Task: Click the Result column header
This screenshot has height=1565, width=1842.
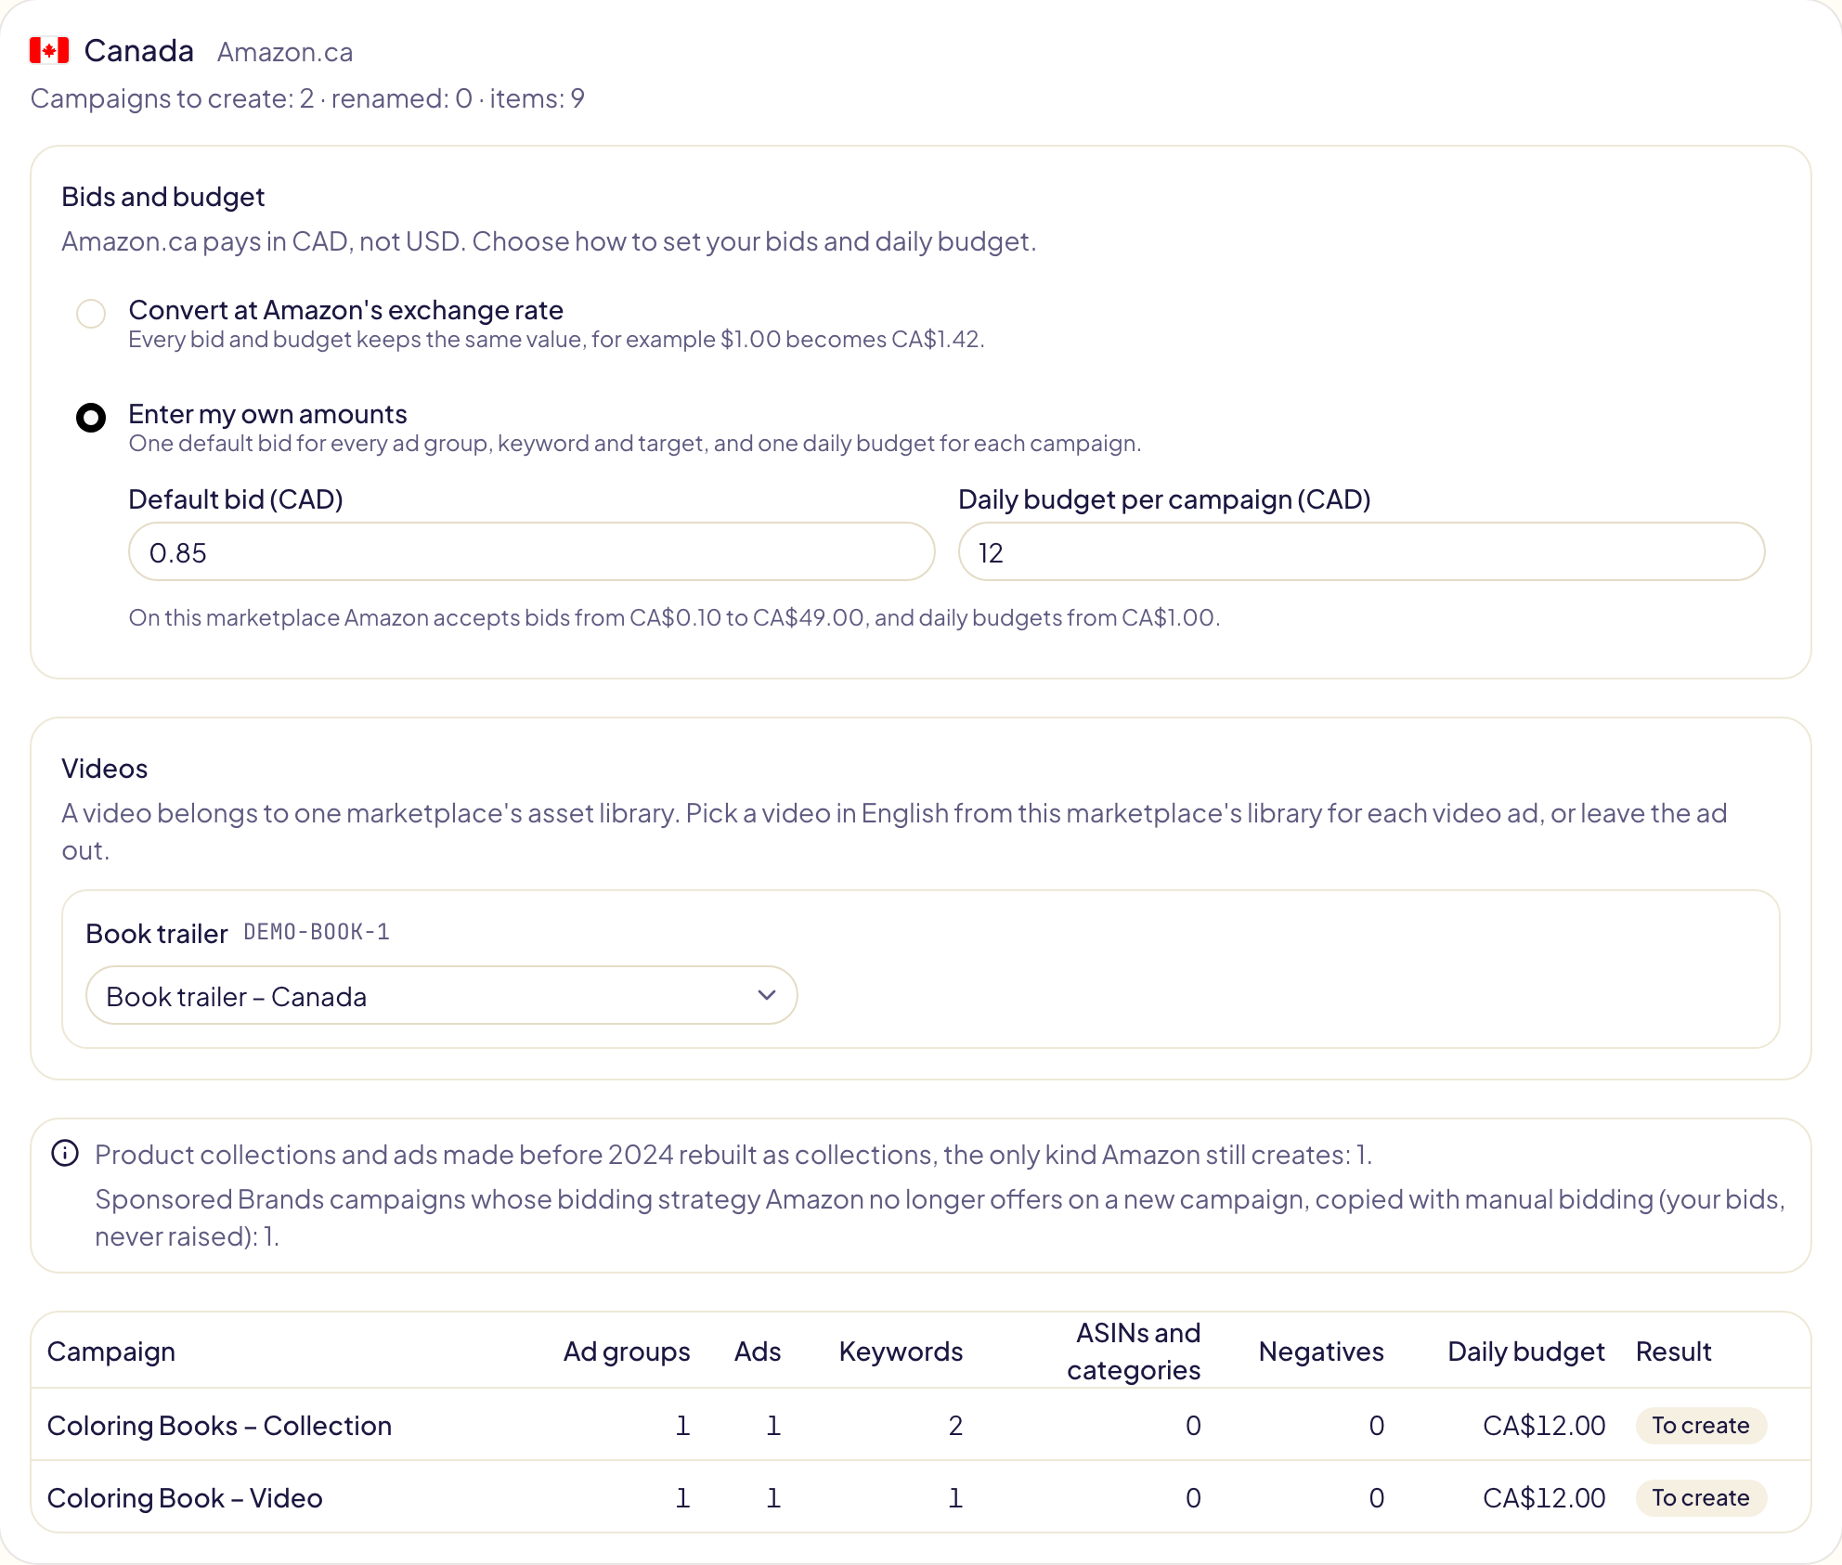Action: 1673,1351
